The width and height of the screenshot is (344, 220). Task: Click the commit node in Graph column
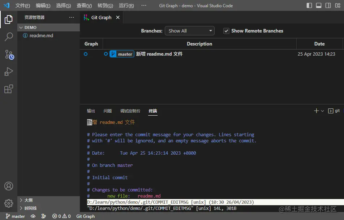point(86,54)
